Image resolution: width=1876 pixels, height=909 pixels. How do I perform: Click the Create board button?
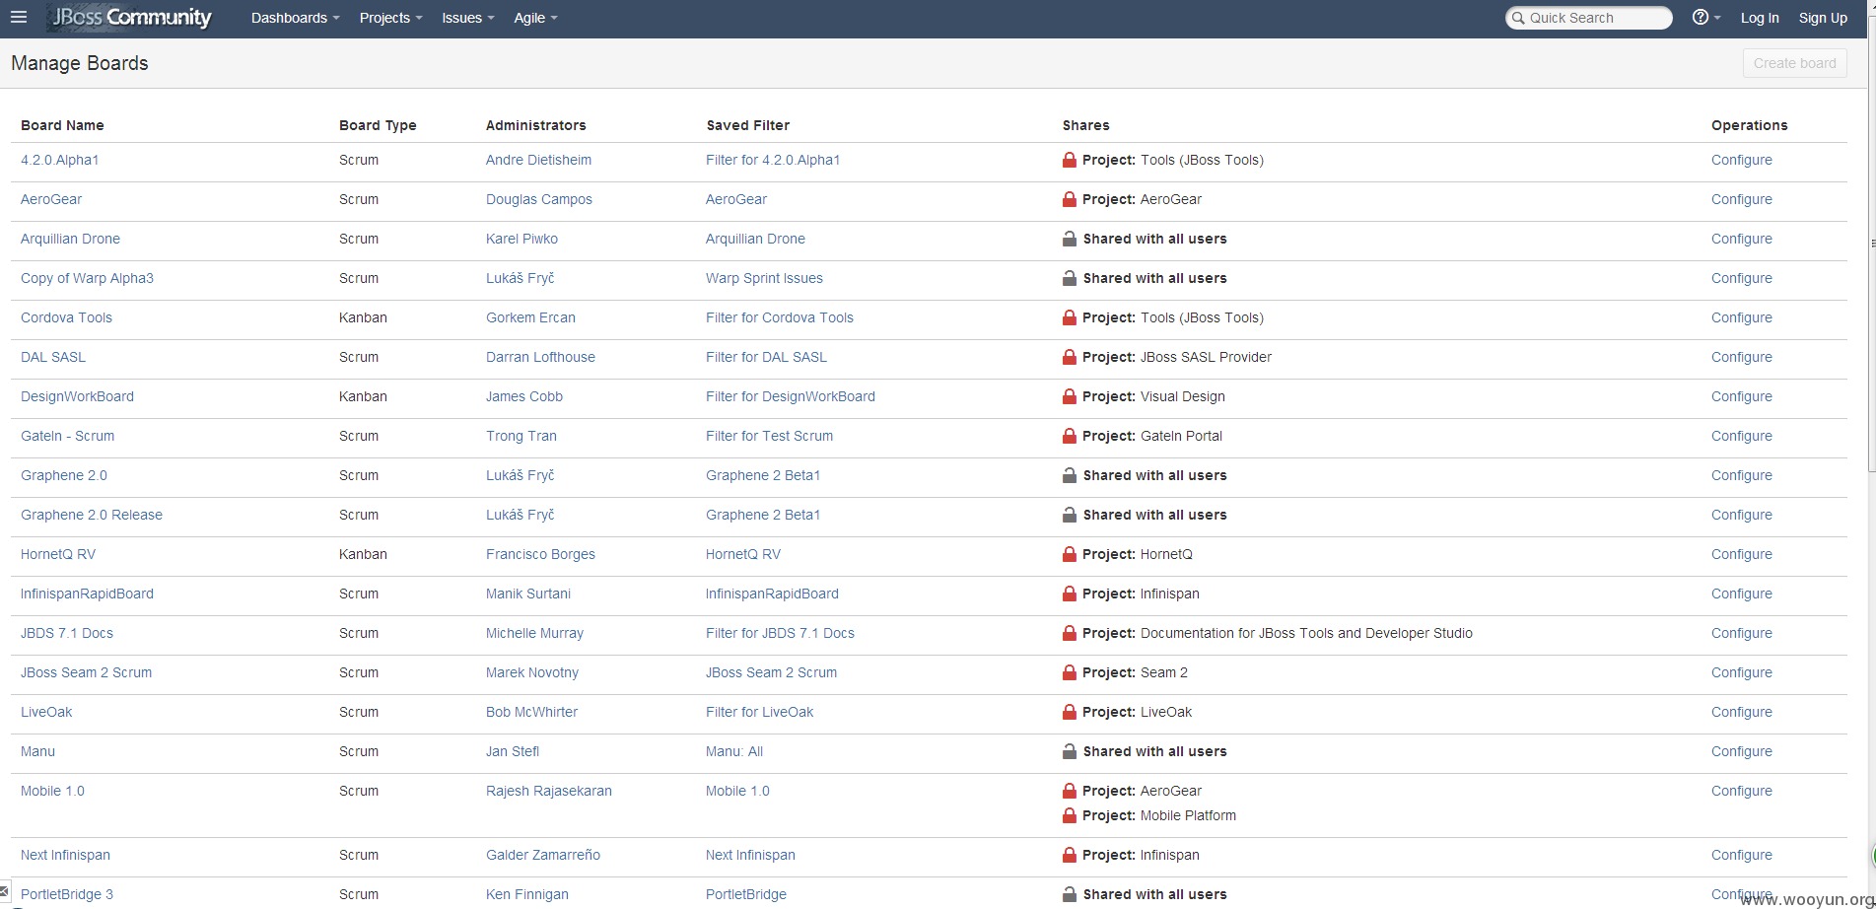1794,63
